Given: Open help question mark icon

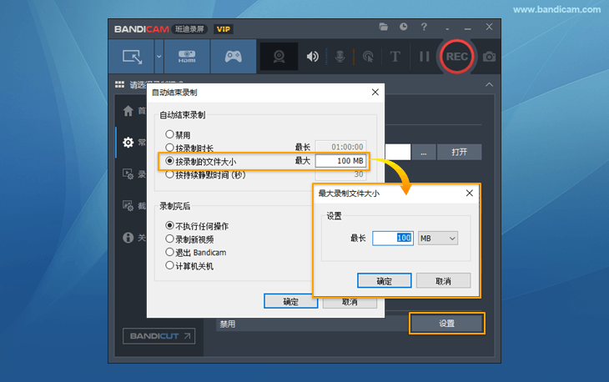Looking at the screenshot, I should 424,27.
